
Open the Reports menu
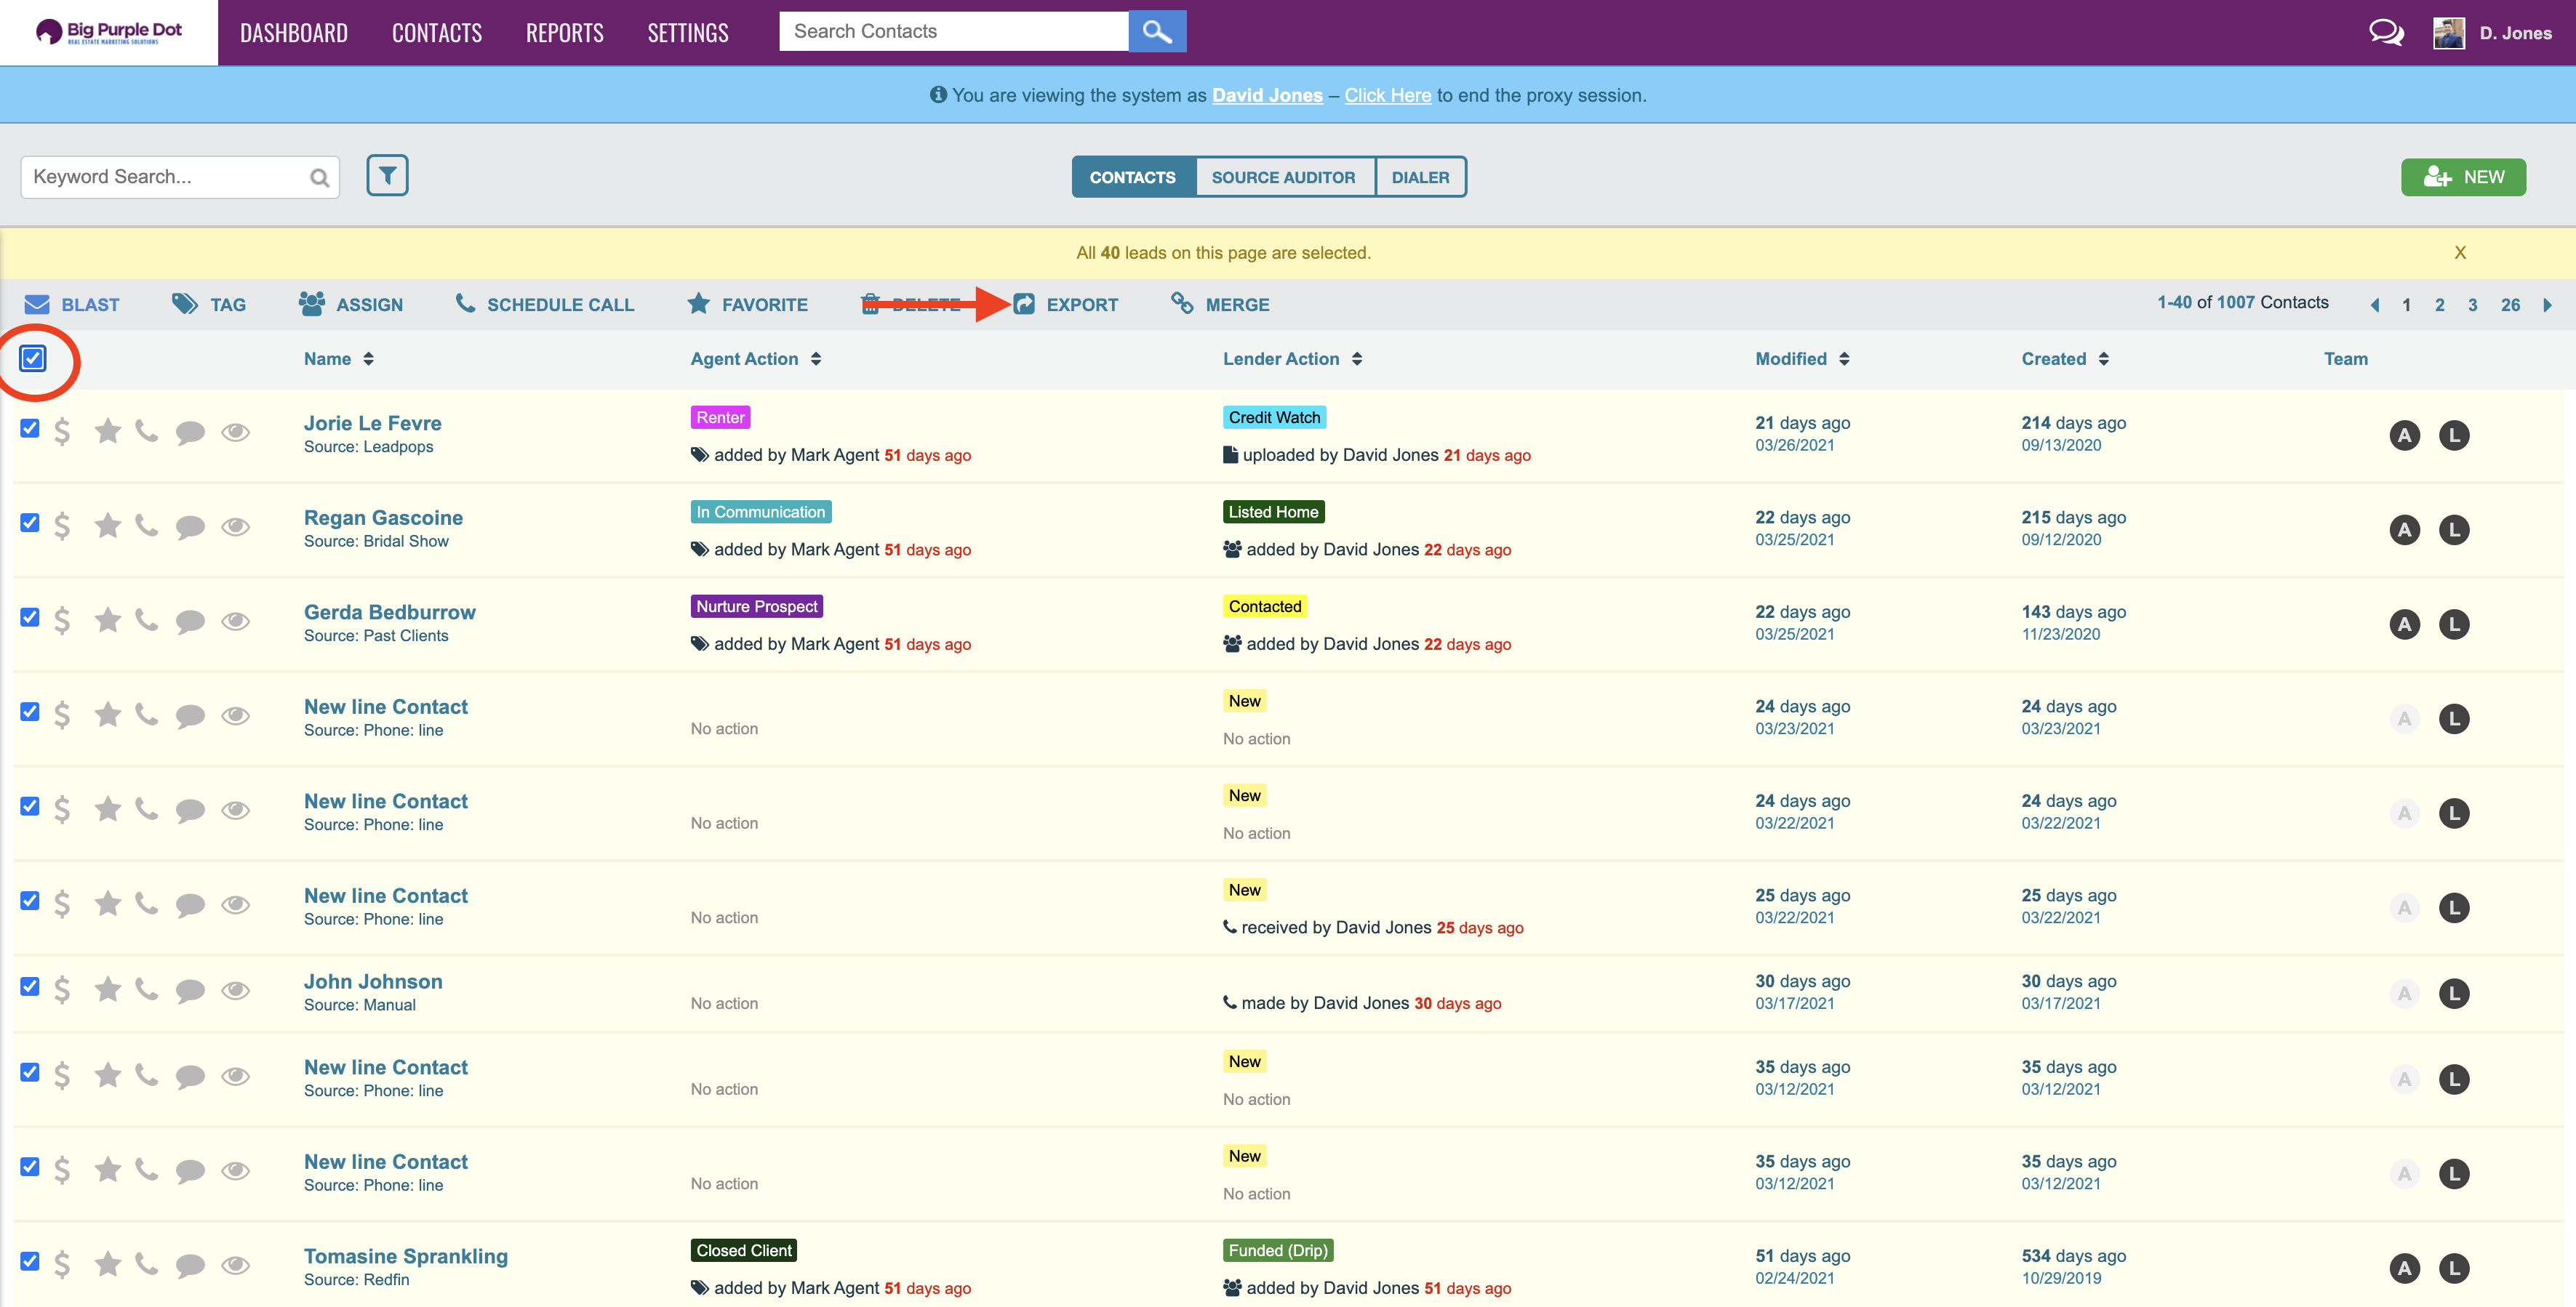[564, 33]
